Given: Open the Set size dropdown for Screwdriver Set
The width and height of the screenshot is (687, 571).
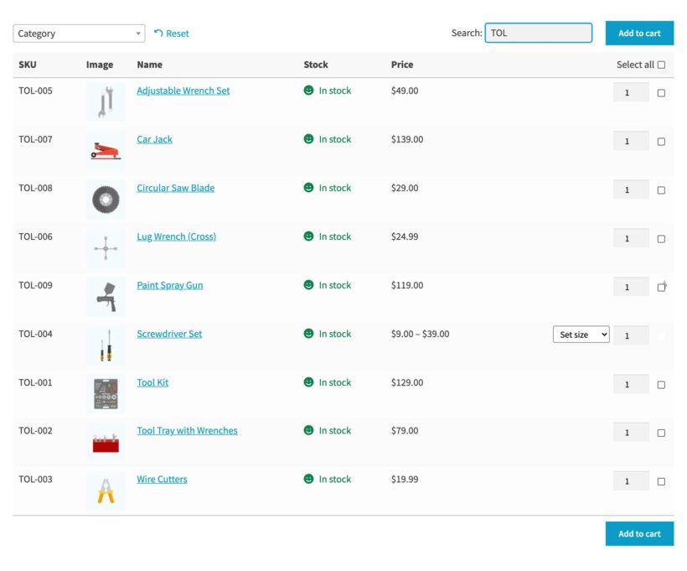Looking at the screenshot, I should [x=581, y=335].
